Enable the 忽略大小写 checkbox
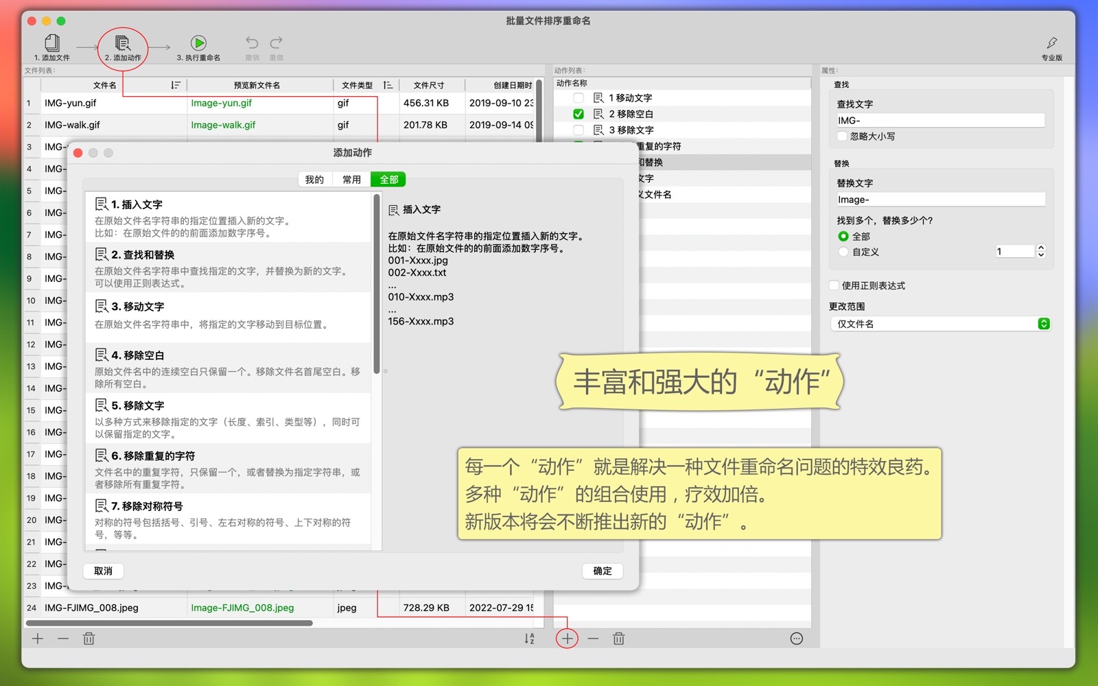 pyautogui.click(x=843, y=137)
